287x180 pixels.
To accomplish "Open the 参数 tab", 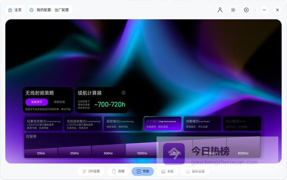I will 167,171.
